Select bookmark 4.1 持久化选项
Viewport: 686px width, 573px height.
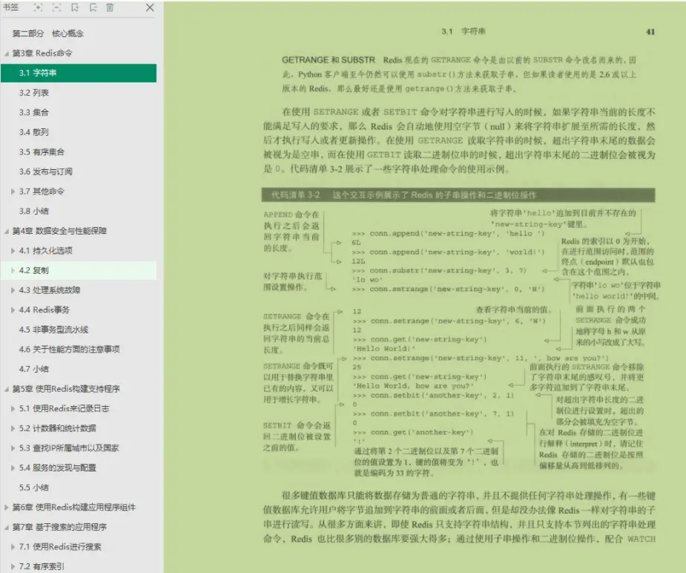pos(46,251)
